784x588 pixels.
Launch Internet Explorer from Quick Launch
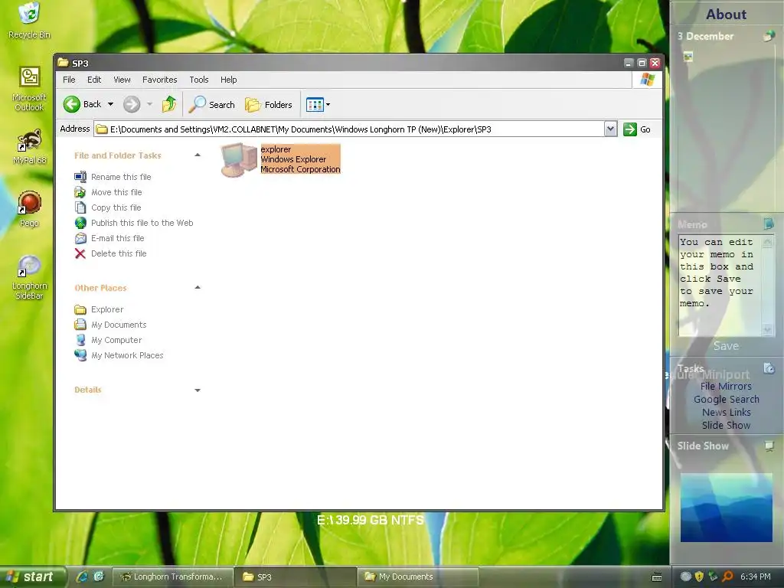click(x=82, y=577)
